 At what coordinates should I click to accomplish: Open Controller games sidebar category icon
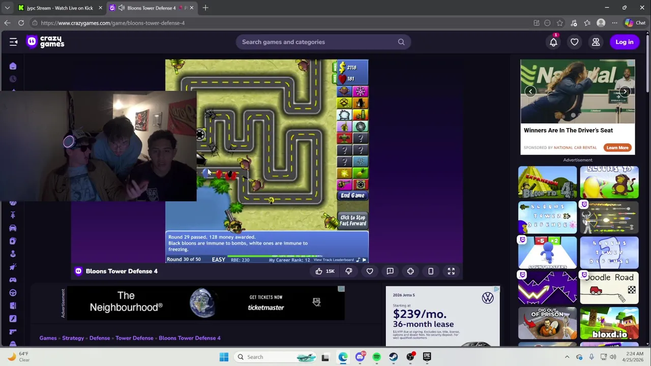(13, 280)
